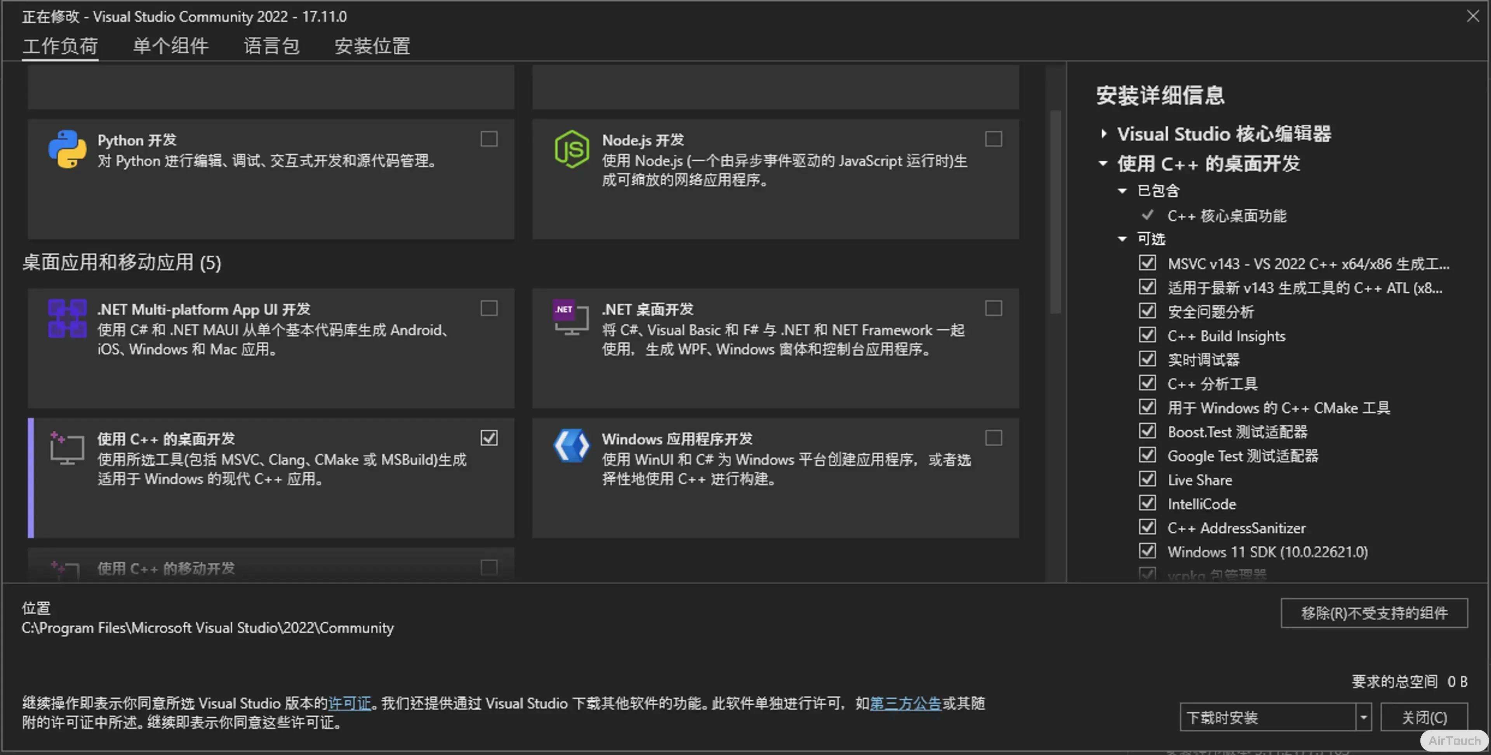
Task: Open the 语言包 tab
Action: pyautogui.click(x=271, y=46)
